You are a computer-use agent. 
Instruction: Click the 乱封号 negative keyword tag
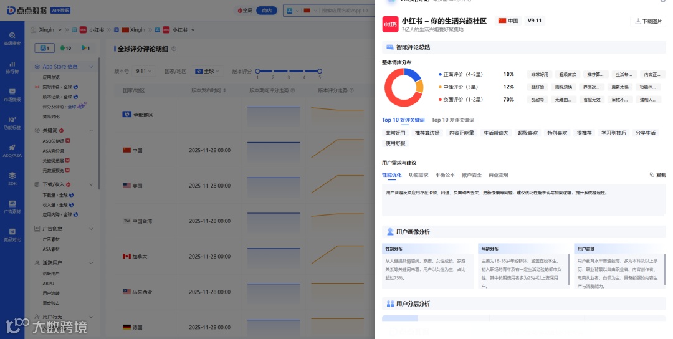[x=537, y=100]
